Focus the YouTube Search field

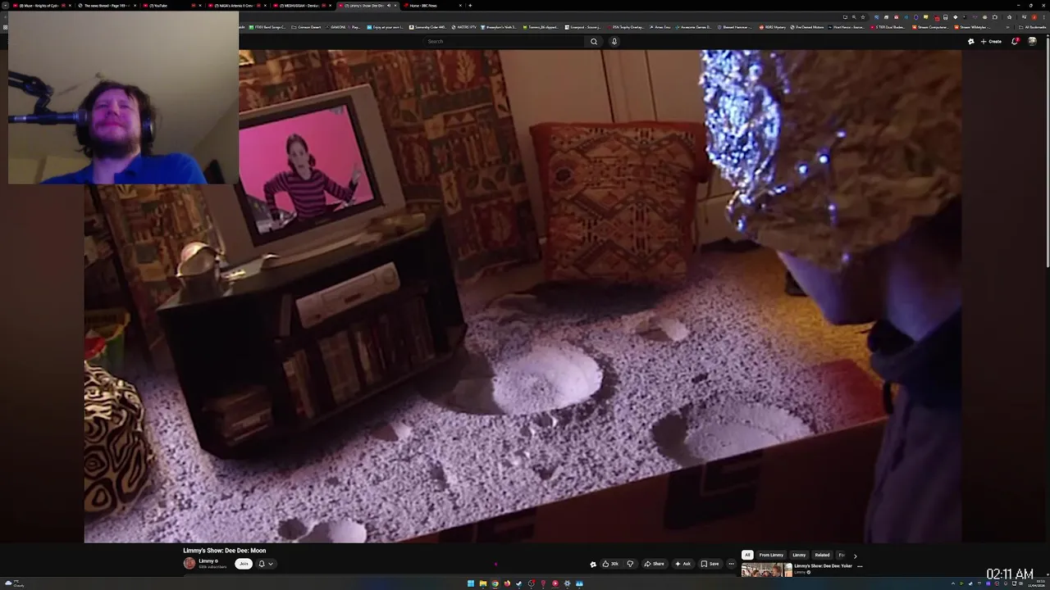pos(504,42)
